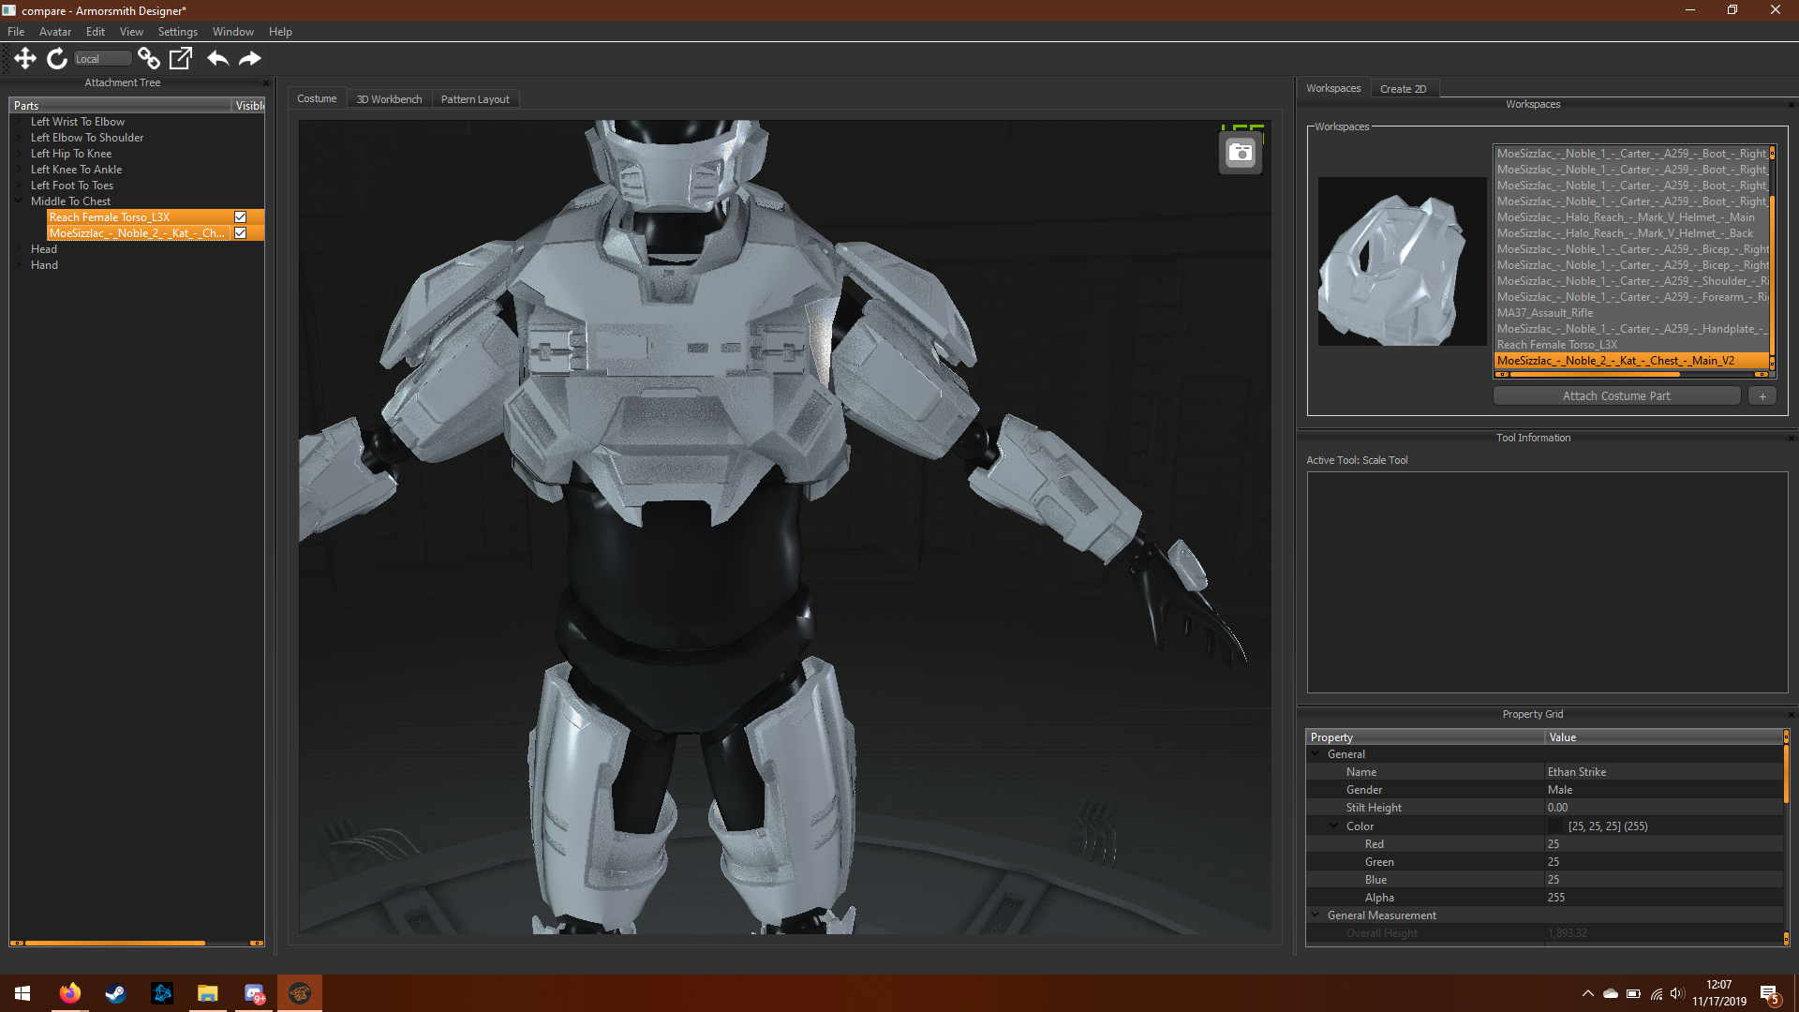Expand the Left Hip To Knee node
1799x1012 pixels.
click(19, 154)
